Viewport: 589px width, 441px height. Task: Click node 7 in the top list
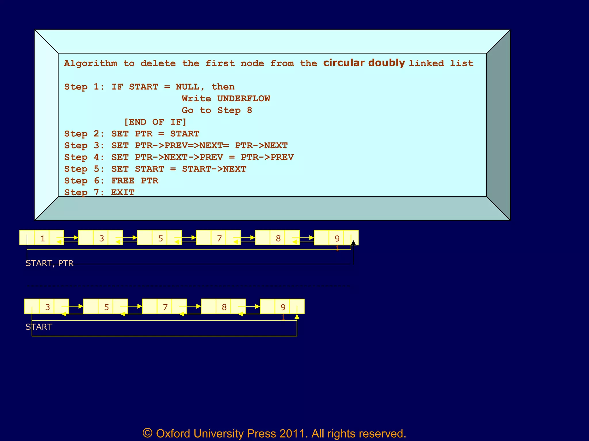[219, 238]
